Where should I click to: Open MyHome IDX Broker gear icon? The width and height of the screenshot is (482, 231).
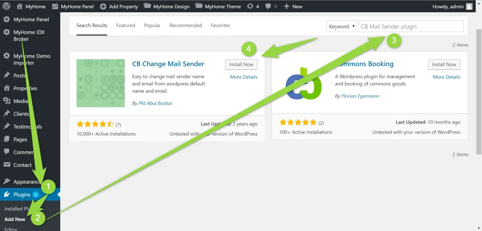point(7,32)
